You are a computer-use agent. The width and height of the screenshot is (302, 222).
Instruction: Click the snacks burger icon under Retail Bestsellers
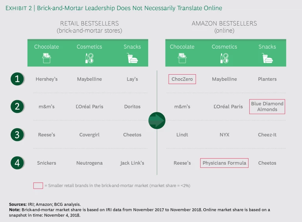click(132, 58)
